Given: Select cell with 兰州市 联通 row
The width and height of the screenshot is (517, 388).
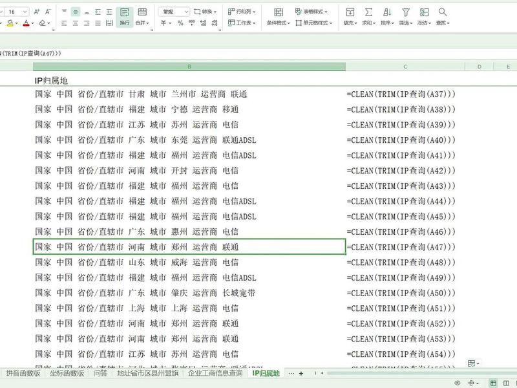Looking at the screenshot, I should [189, 94].
